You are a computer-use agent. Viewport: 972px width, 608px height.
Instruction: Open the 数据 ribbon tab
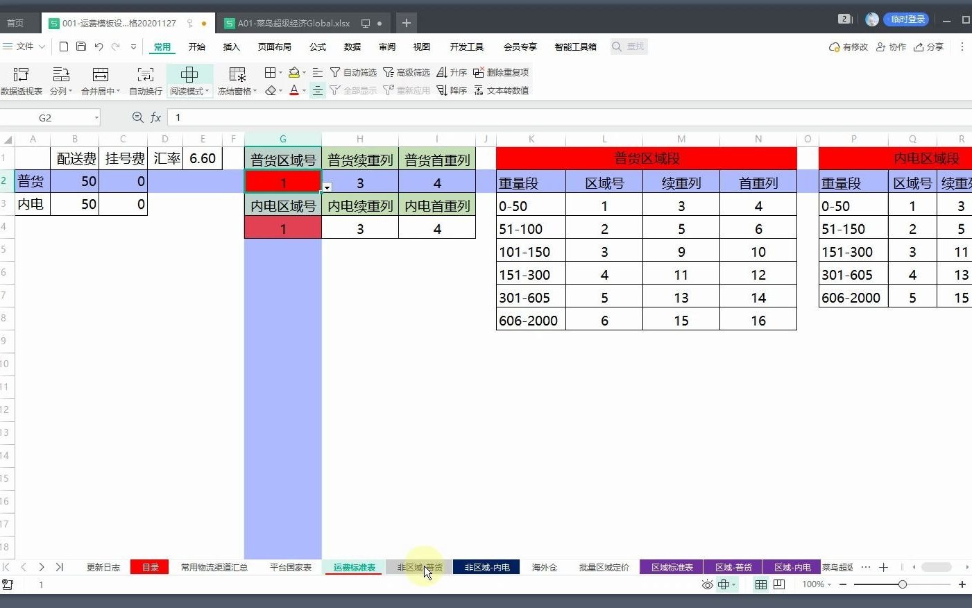pos(352,47)
